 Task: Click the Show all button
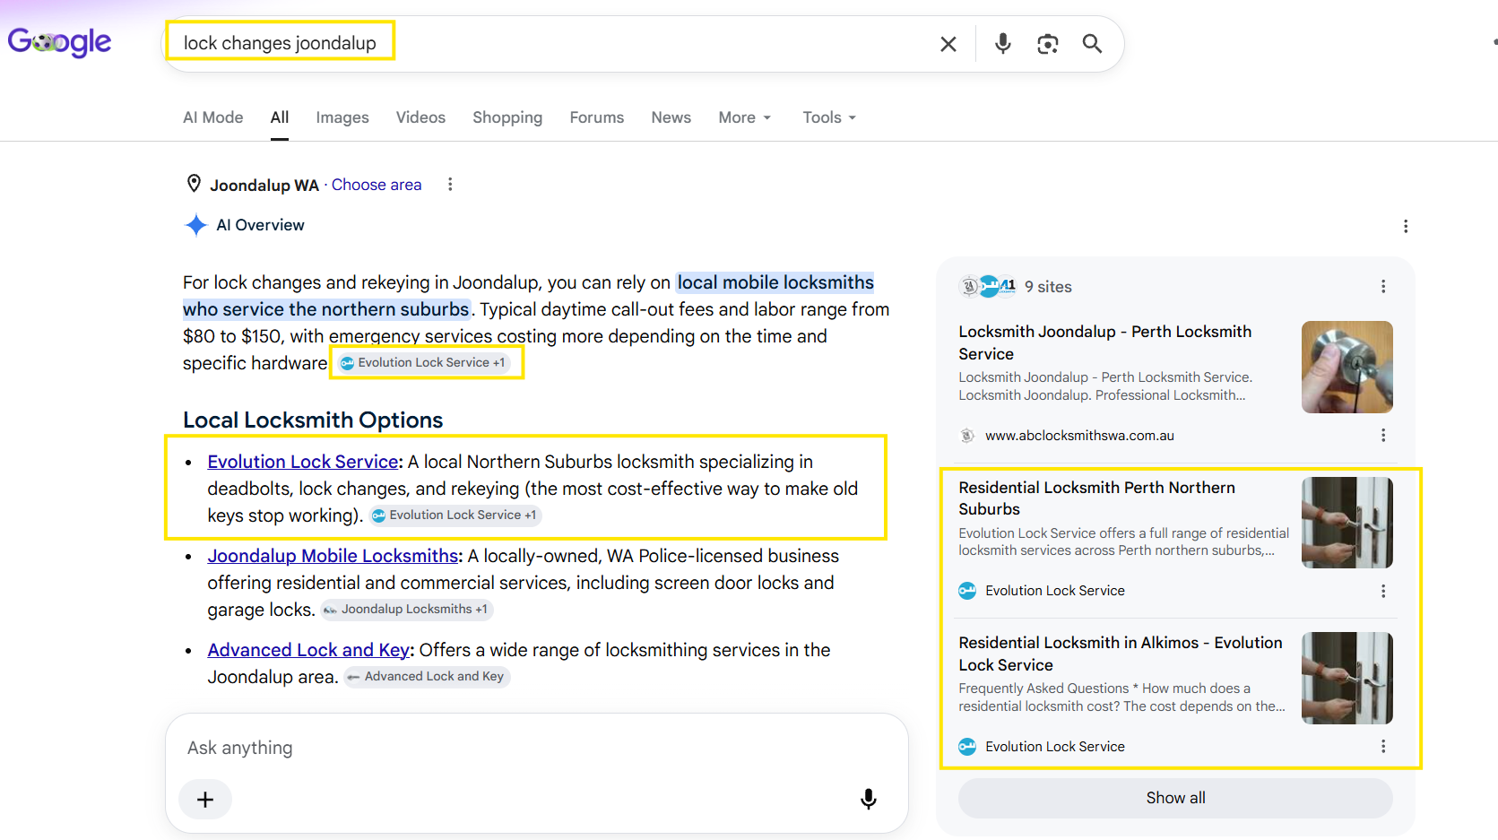click(1175, 798)
